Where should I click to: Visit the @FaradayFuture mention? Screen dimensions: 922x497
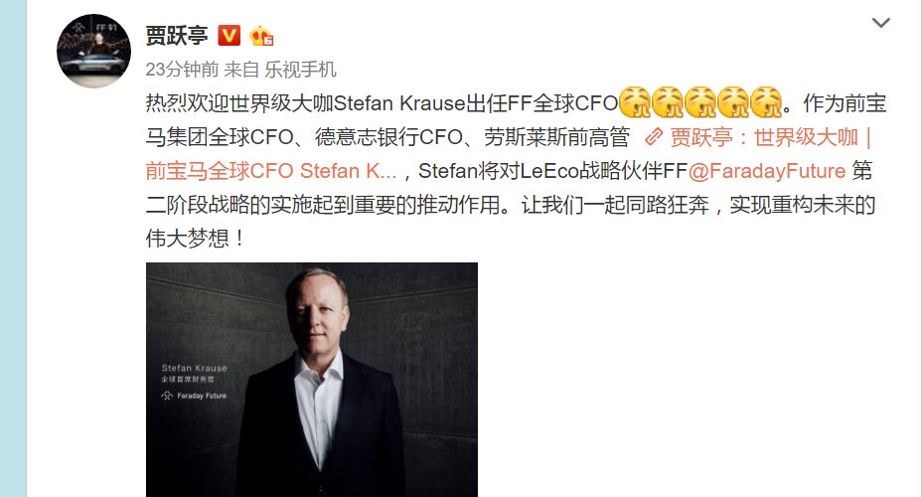click(x=767, y=171)
